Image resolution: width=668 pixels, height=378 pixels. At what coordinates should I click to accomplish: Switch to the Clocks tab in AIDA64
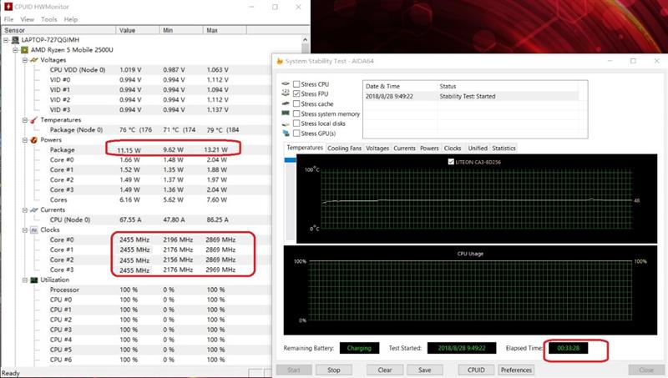pos(453,149)
